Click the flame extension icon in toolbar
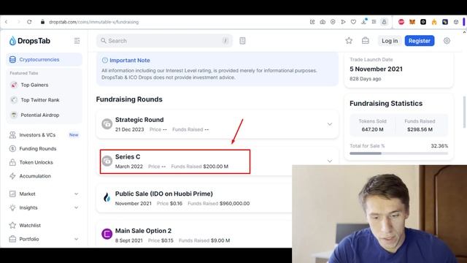 pyautogui.click(x=434, y=22)
